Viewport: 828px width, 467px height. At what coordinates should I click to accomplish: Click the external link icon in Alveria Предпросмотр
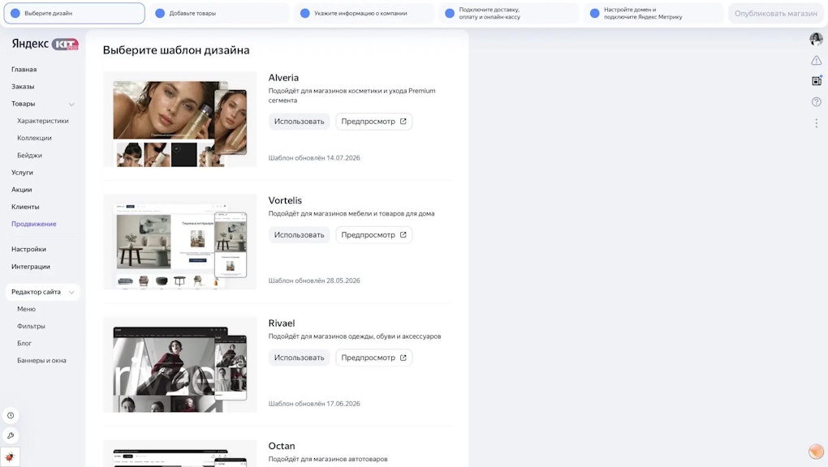click(403, 122)
